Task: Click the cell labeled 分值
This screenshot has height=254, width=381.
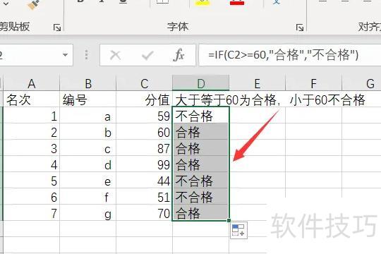Action: click(145, 99)
